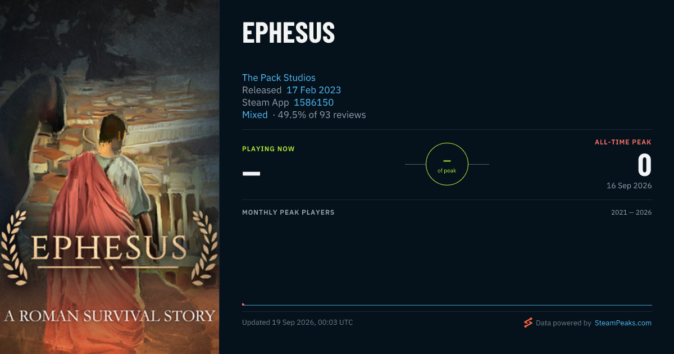
Task: Click the EPHESUS page title
Action: [289, 34]
